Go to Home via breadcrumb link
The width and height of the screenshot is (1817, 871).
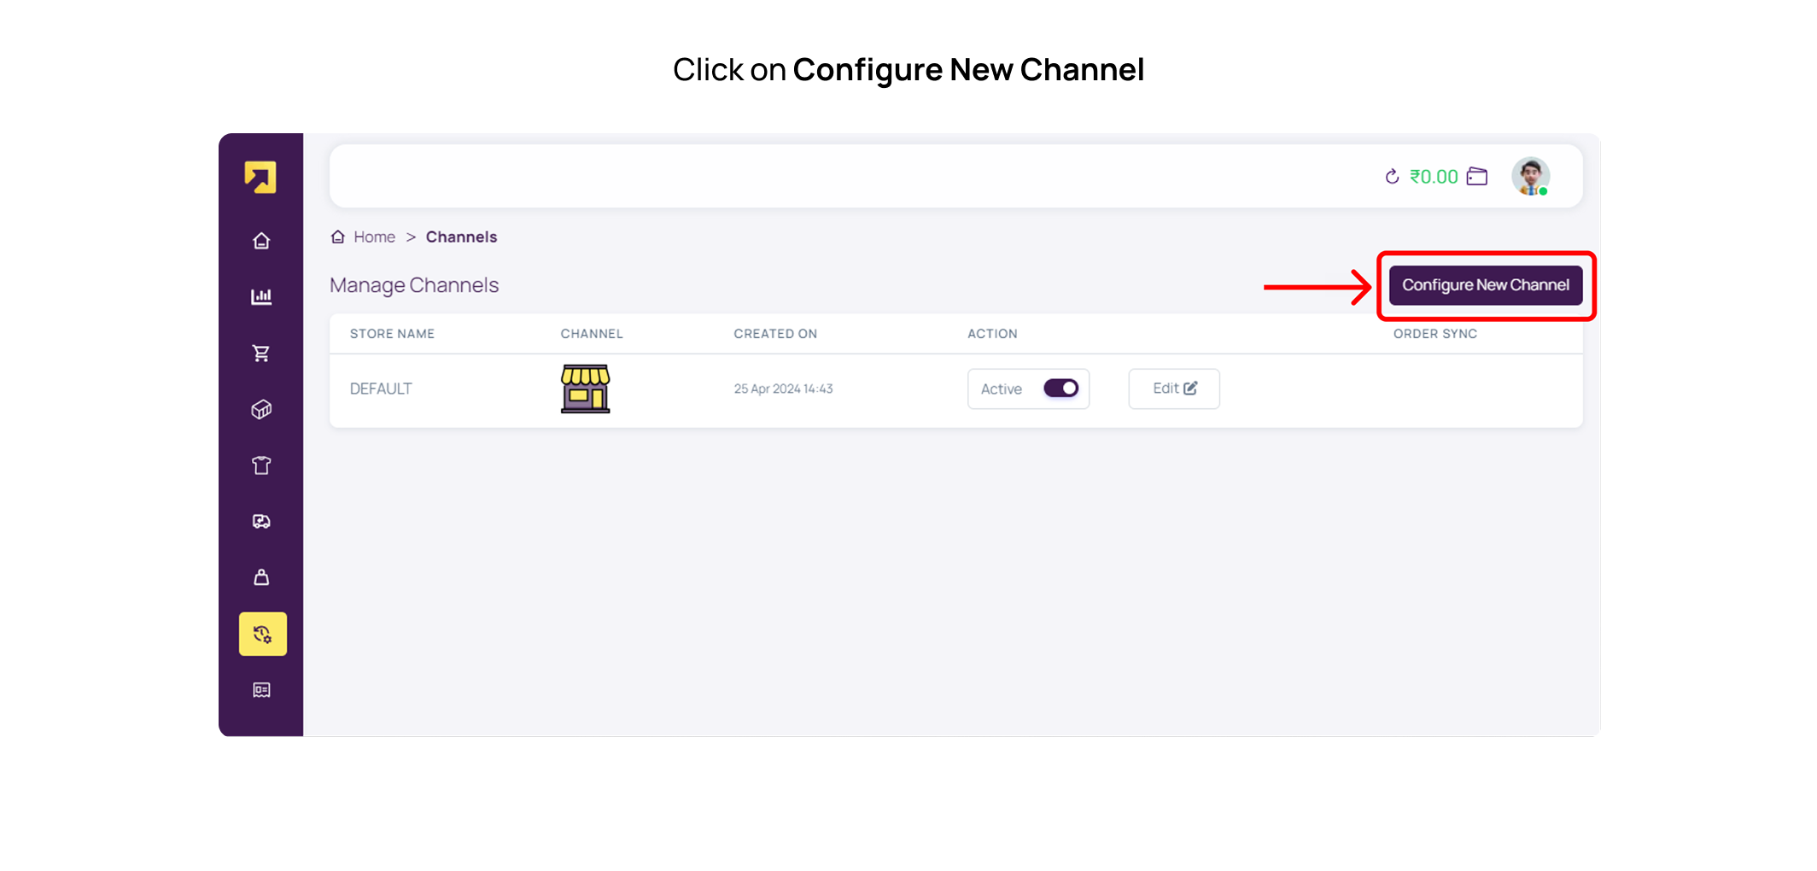tap(374, 237)
